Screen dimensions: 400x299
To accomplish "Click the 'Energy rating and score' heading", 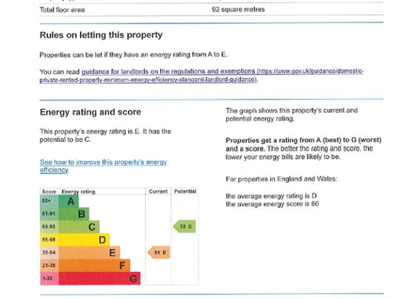I will point(90,112).
